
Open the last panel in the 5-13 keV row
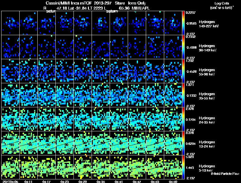click(173, 167)
